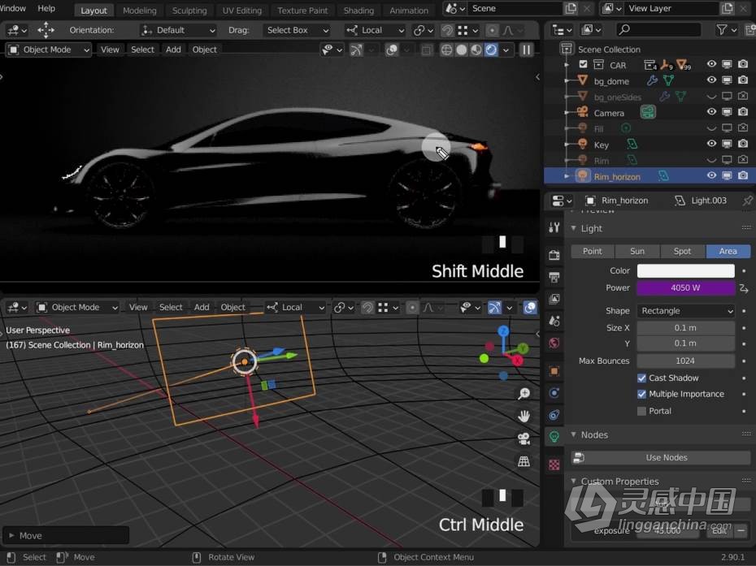Set light type to Sun
This screenshot has width=756, height=566.
637,251
